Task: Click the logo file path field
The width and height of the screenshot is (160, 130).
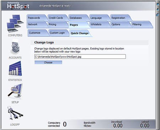Action: pyautogui.click(x=80, y=57)
